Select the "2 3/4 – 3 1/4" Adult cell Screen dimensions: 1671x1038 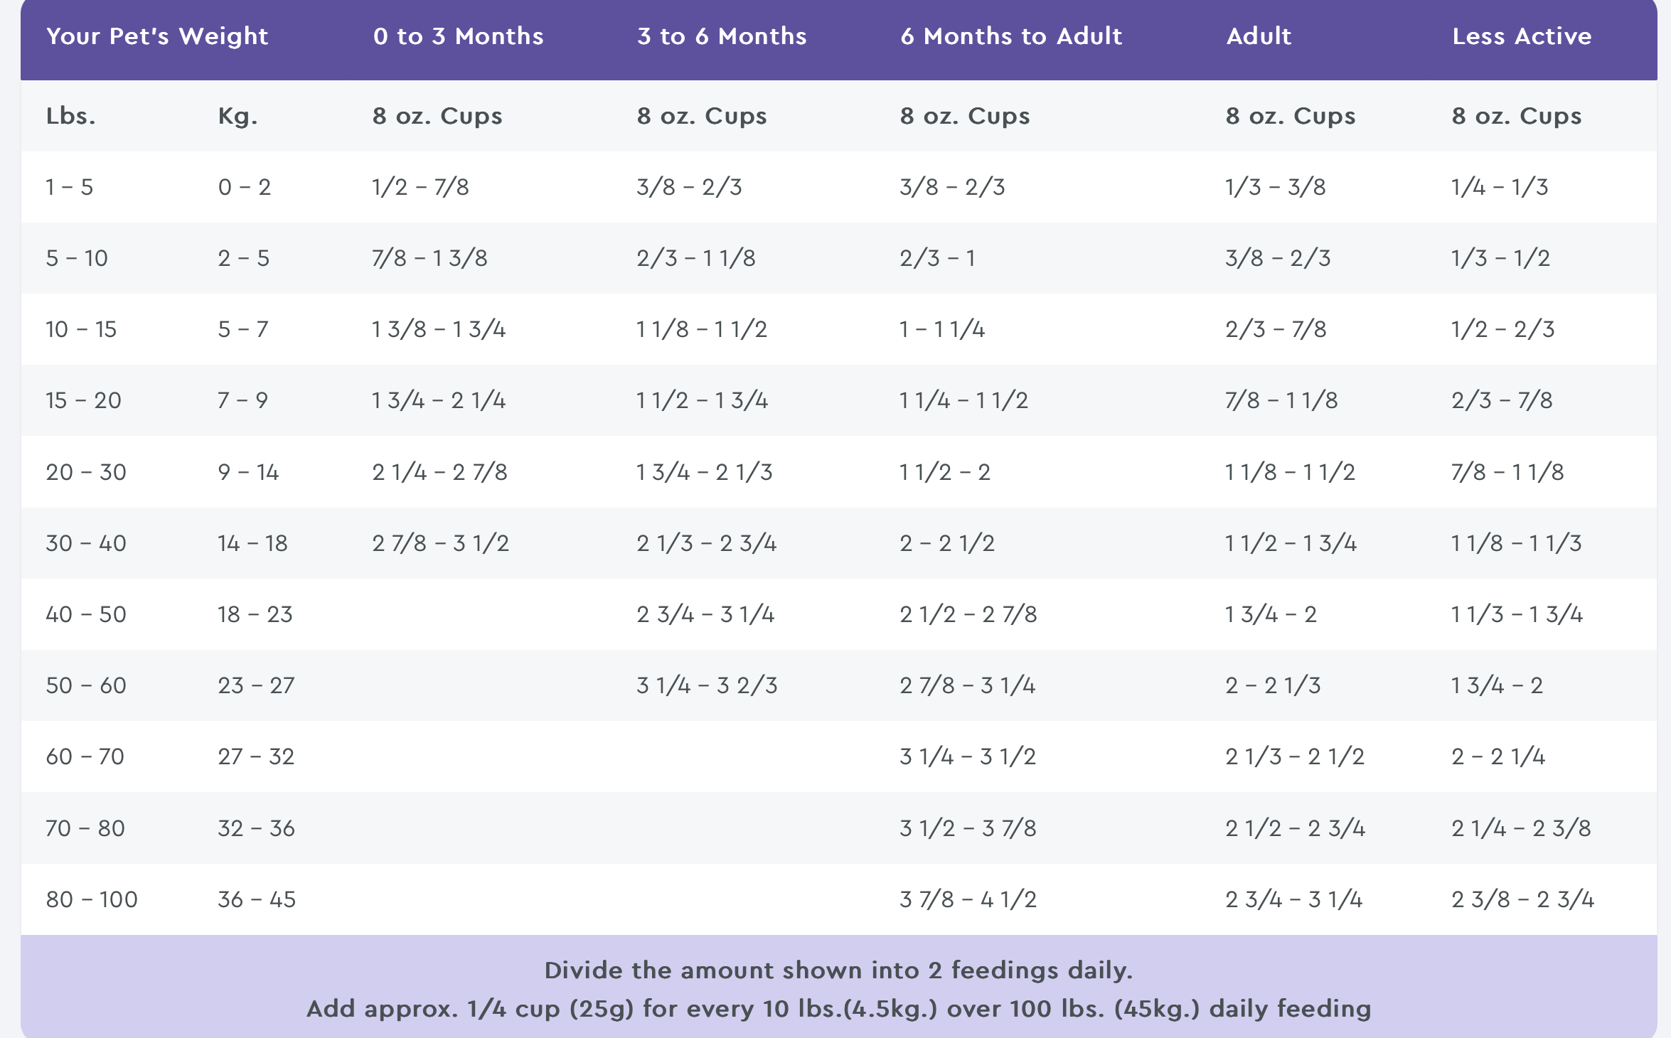coord(1293,899)
